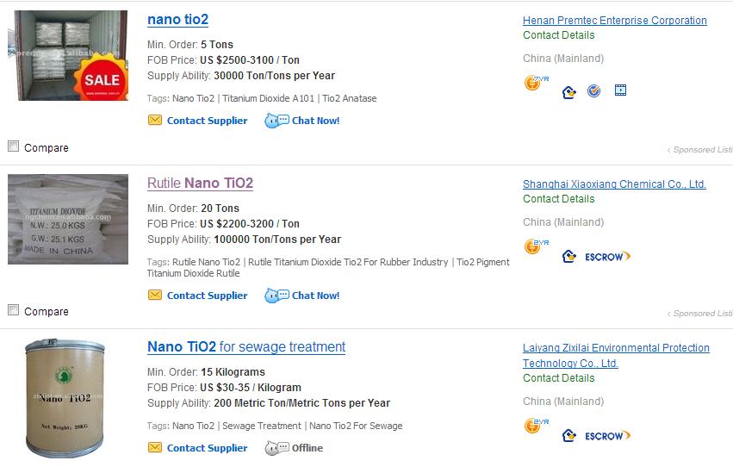Open the Nano TiO2 drum thumbnail
Image resolution: width=733 pixels, height=467 pixels.
point(65,398)
